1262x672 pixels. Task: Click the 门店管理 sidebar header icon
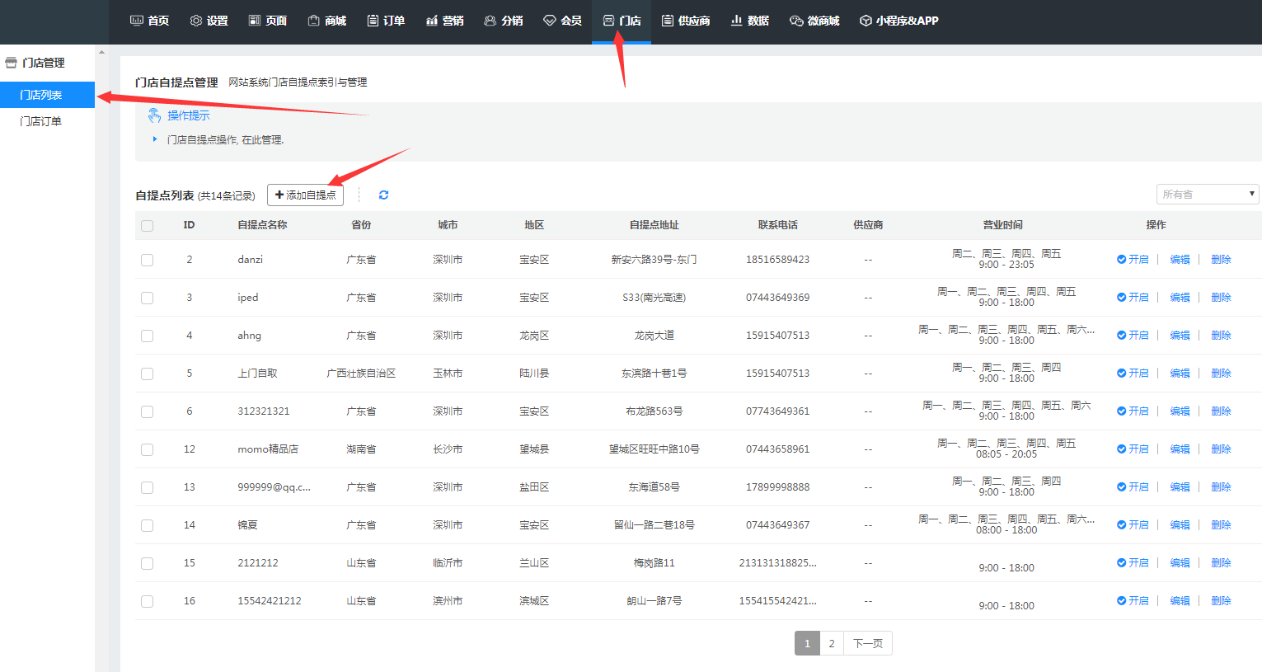[x=12, y=63]
